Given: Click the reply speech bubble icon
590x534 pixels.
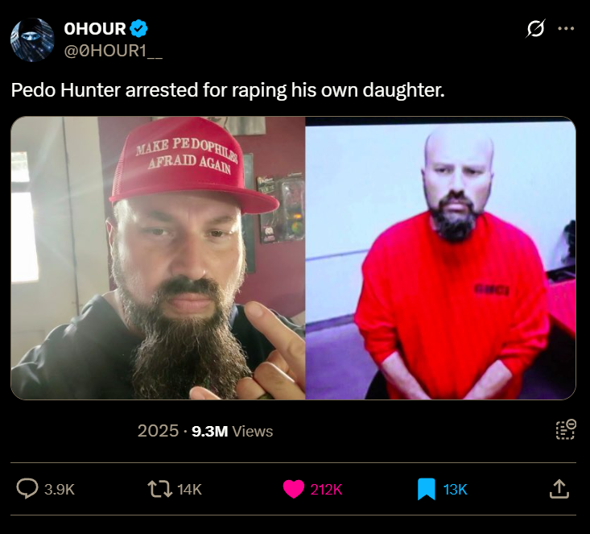Looking at the screenshot, I should (27, 488).
